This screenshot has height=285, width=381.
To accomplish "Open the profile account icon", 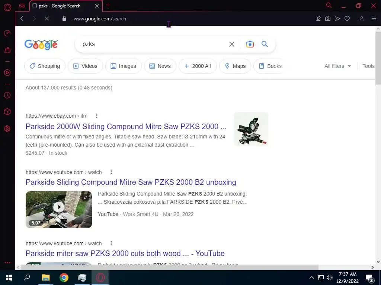I will pos(362,19).
